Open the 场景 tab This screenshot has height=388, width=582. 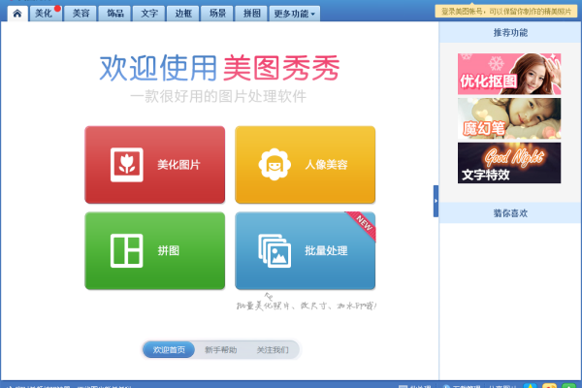coord(217,14)
